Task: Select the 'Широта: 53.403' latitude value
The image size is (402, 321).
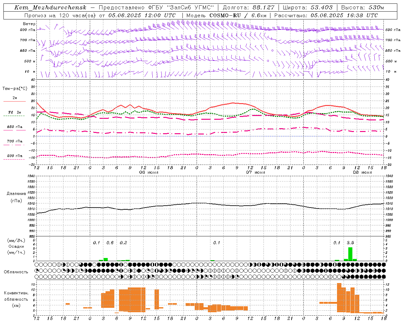Action: click(x=307, y=8)
